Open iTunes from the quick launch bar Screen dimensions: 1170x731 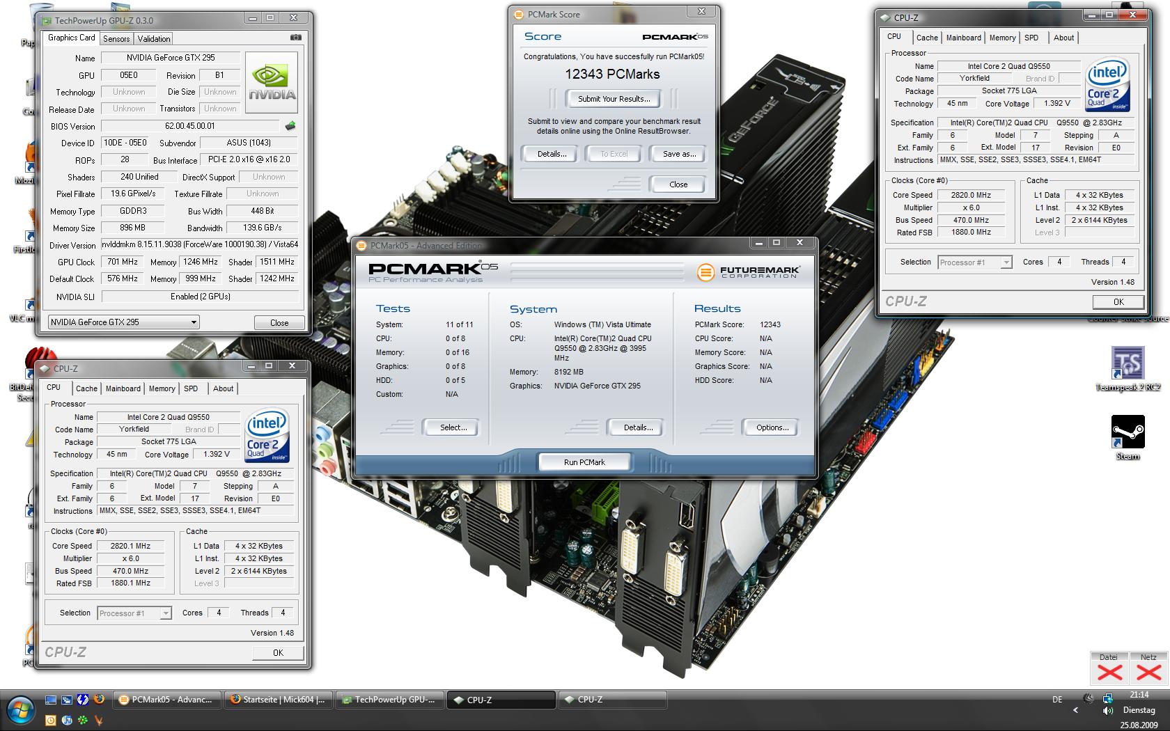67,720
